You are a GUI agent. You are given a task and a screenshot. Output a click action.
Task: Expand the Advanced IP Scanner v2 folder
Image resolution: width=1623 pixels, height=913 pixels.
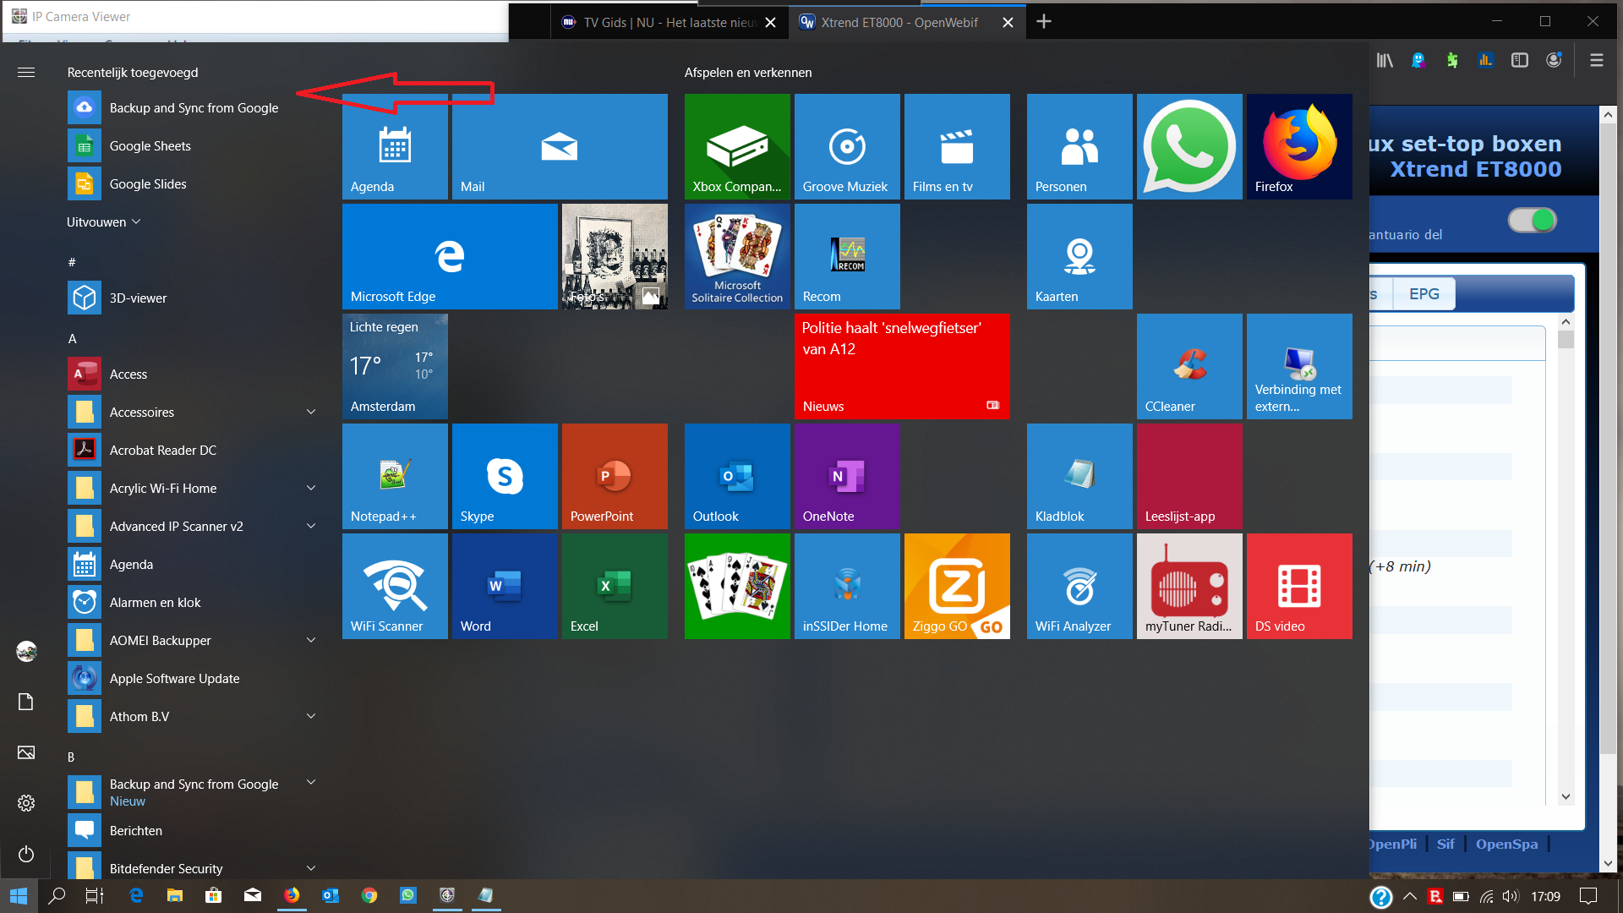pyautogui.click(x=310, y=526)
